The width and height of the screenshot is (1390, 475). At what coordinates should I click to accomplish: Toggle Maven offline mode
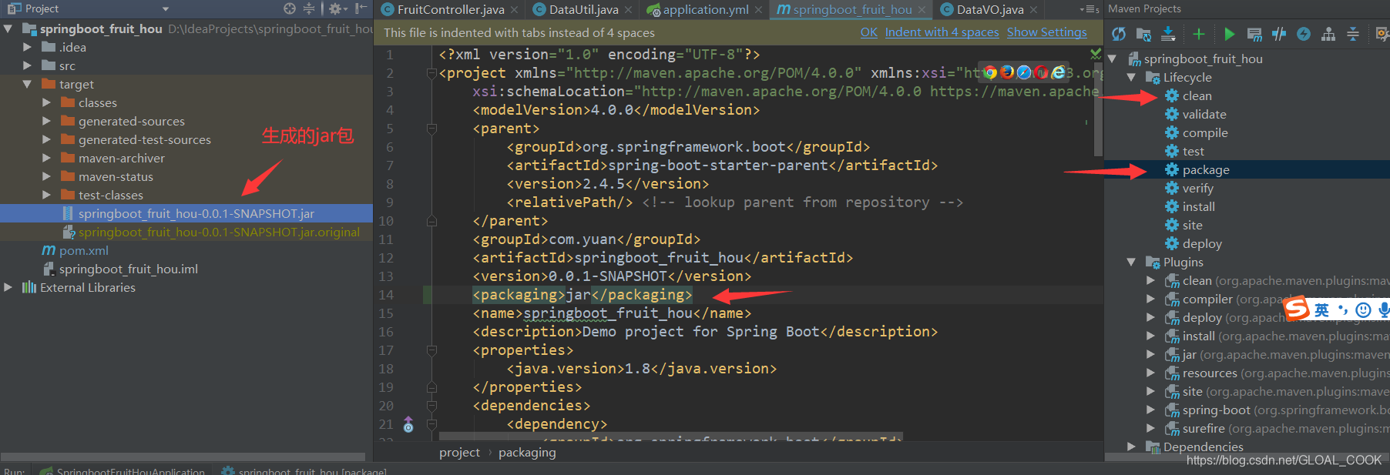pos(1279,34)
